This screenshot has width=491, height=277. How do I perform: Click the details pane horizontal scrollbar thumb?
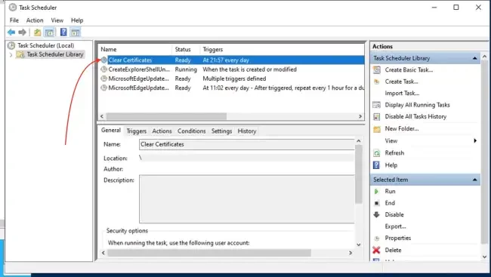tap(208, 253)
